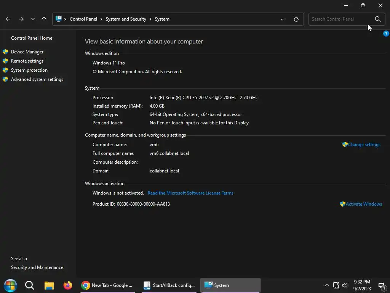This screenshot has width=390, height=293.
Task: Select Product ID 00330-80000-00000-AA813
Action: click(143, 204)
